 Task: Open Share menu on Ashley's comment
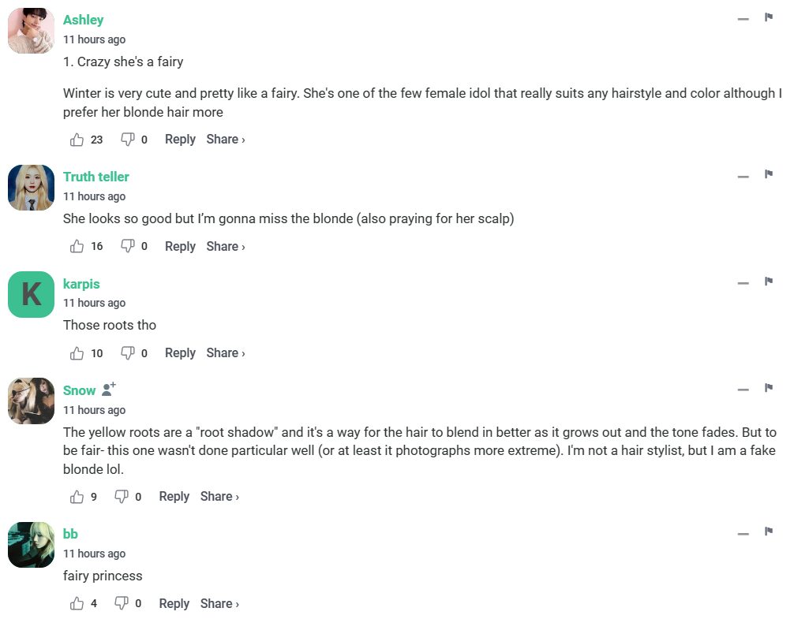pos(226,140)
